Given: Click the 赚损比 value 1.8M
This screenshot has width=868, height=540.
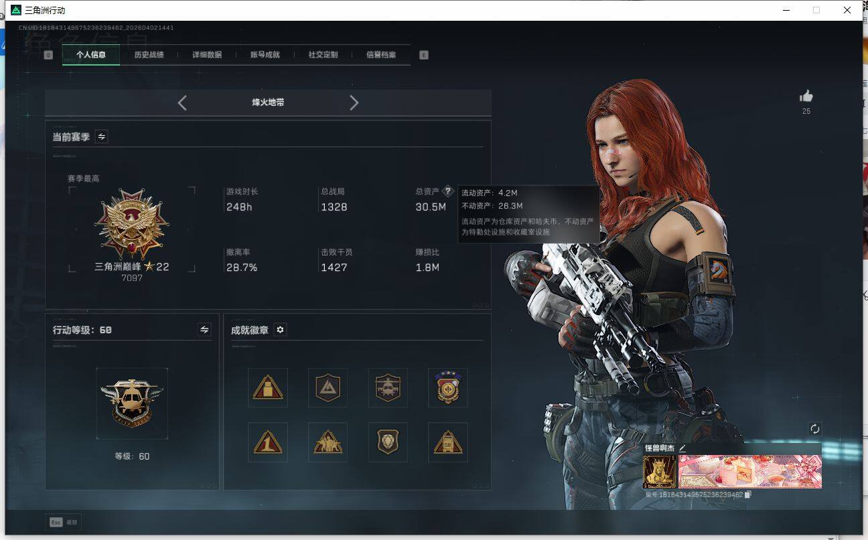Looking at the screenshot, I should point(427,268).
